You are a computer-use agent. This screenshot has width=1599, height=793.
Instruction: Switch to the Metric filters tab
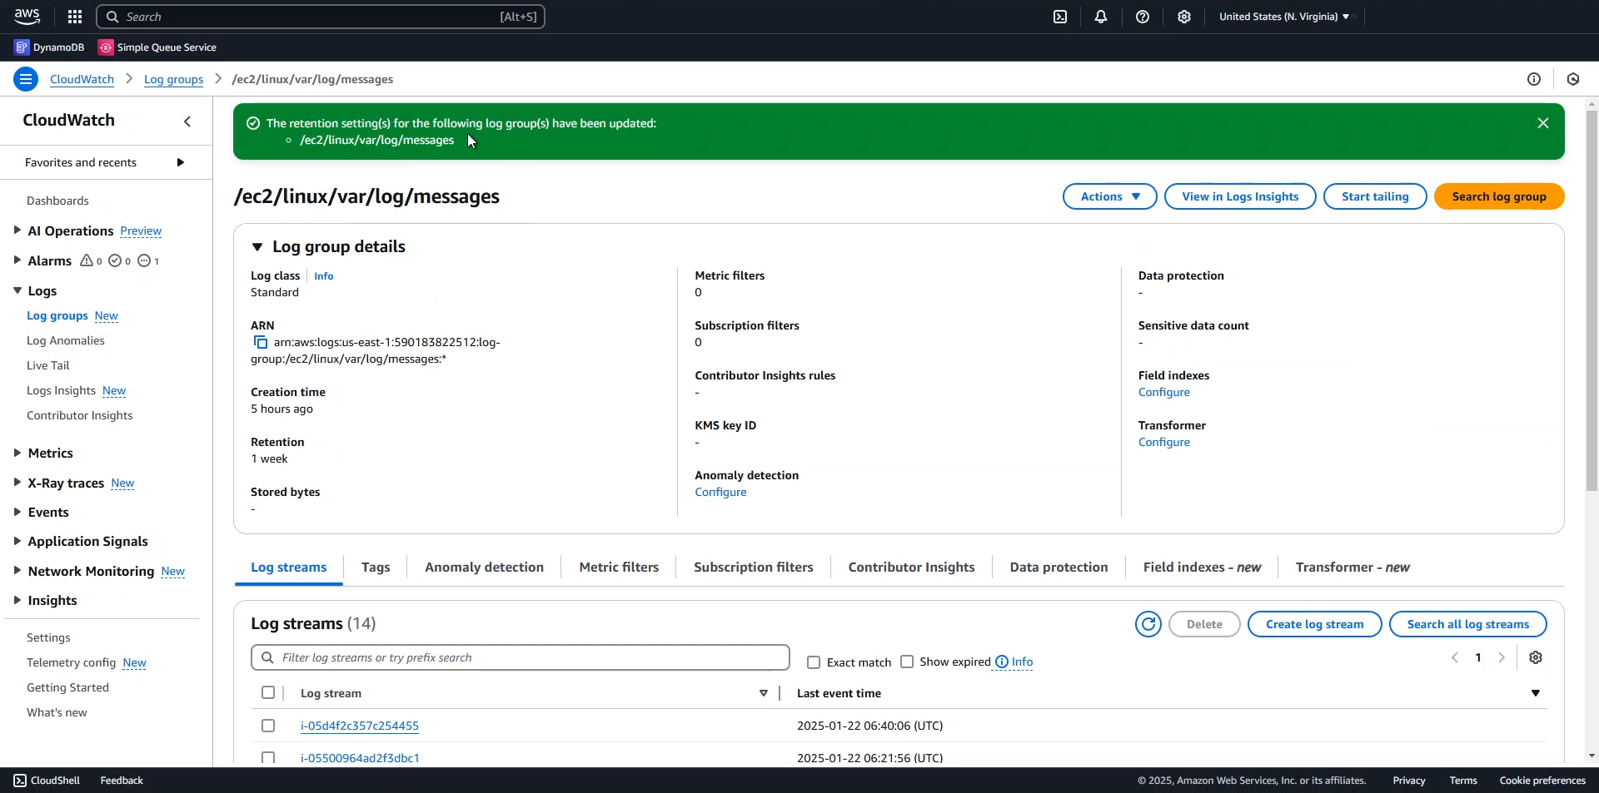click(618, 567)
